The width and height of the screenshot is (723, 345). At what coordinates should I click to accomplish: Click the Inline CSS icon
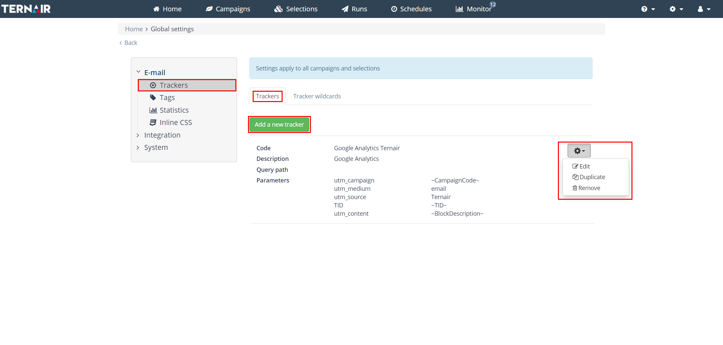pos(153,122)
